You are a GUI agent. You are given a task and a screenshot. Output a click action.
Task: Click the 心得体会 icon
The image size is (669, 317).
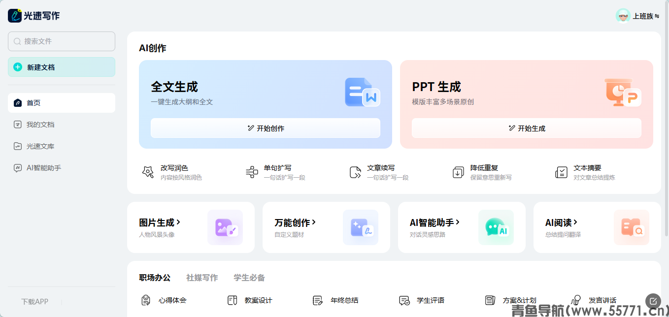(146, 300)
